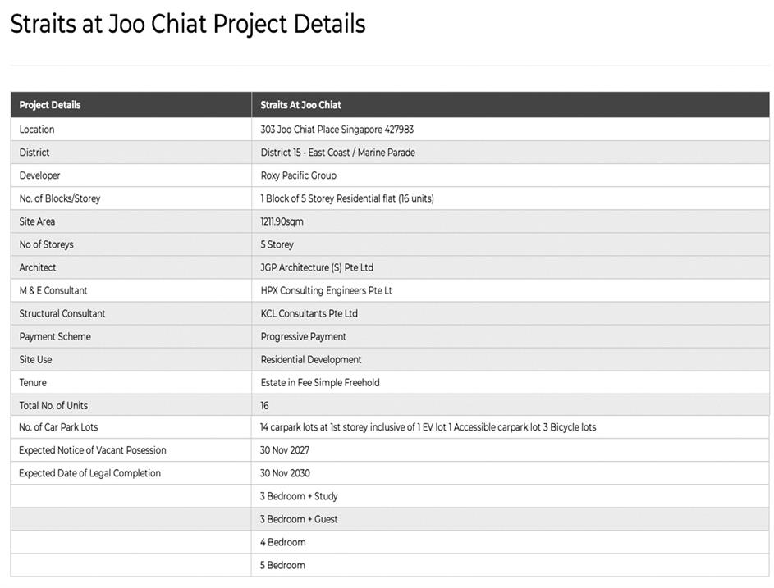Click the "No. of Car Park Lots" label

(58, 427)
